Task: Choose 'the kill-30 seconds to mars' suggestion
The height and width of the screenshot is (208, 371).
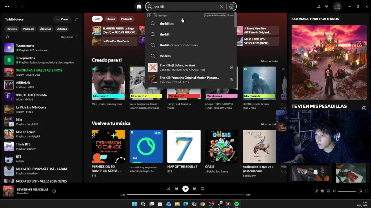Action: (191, 45)
